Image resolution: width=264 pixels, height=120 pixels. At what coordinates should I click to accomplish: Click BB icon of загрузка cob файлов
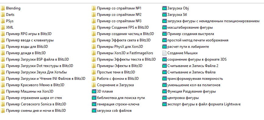(x=94, y=111)
